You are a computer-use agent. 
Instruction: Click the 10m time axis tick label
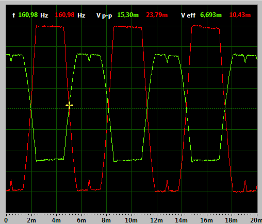pyautogui.click(x=131, y=220)
